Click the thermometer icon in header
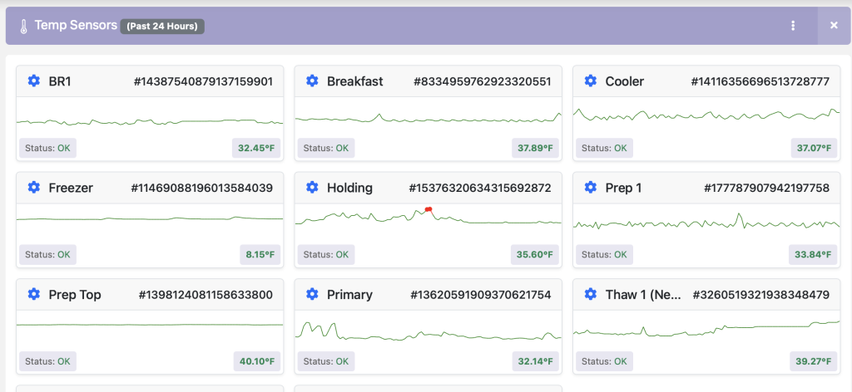The width and height of the screenshot is (852, 392). click(23, 26)
